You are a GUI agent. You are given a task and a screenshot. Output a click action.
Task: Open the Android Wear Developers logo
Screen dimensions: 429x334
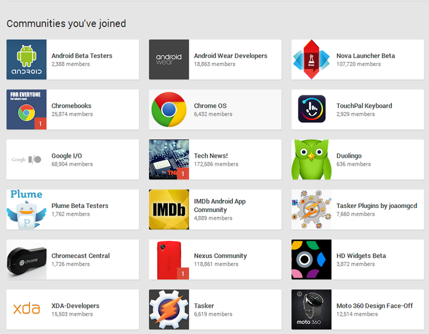[x=168, y=60]
